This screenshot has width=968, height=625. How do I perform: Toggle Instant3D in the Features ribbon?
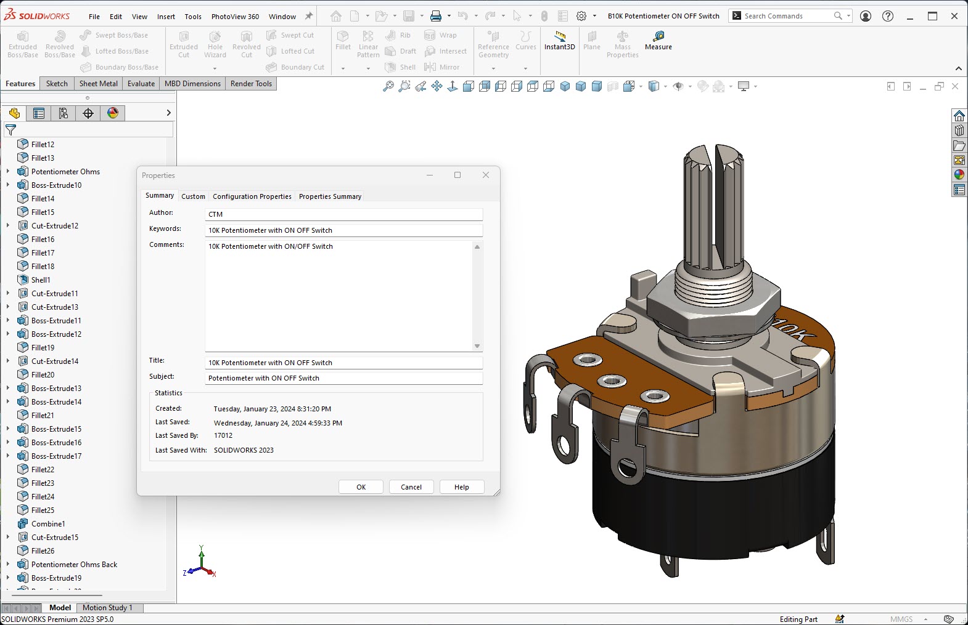click(x=559, y=41)
